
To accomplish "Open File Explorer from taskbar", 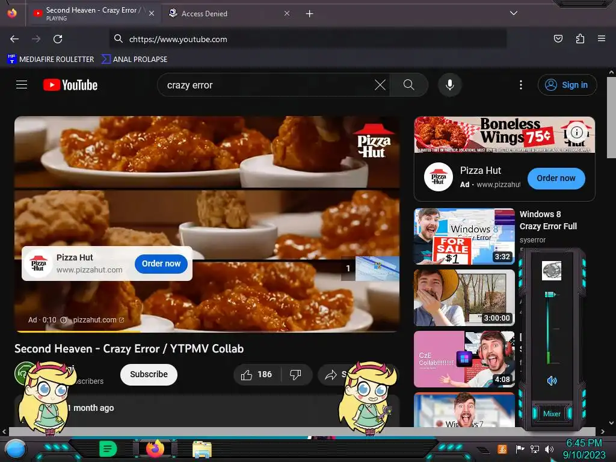I will (x=202, y=449).
